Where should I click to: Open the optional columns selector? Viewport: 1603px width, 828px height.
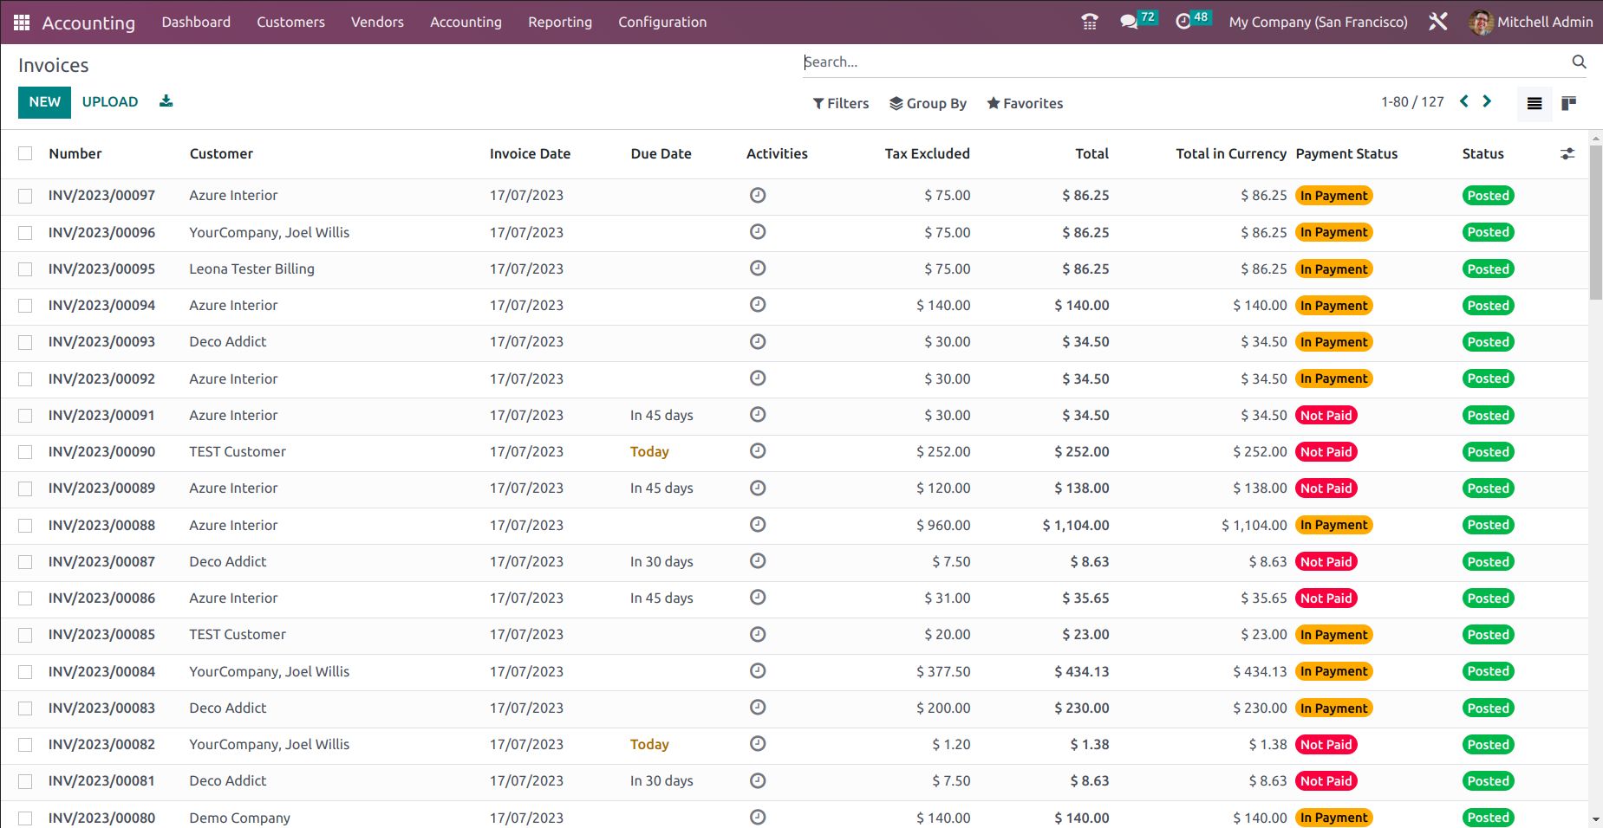tap(1567, 153)
